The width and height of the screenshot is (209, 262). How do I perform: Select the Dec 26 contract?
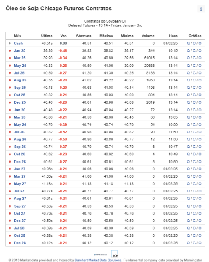pos(20,162)
